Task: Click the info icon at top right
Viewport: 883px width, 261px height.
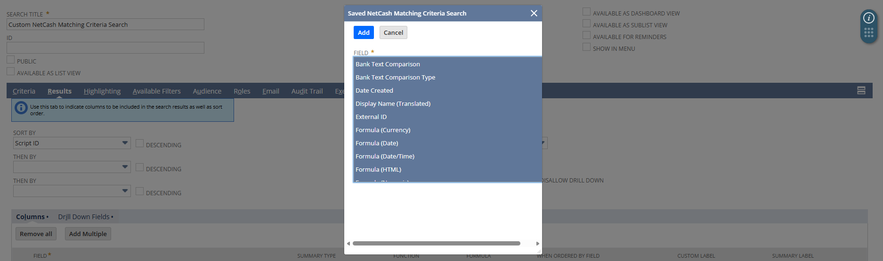Action: pyautogui.click(x=868, y=18)
